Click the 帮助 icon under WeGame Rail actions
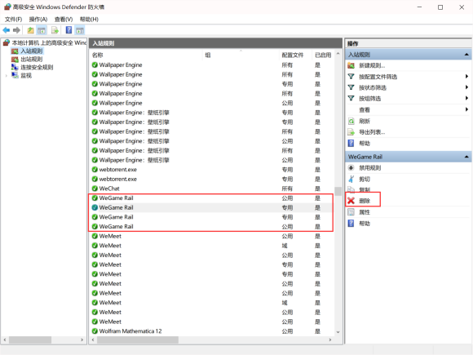Image resolution: width=473 pixels, height=355 pixels. click(x=351, y=224)
